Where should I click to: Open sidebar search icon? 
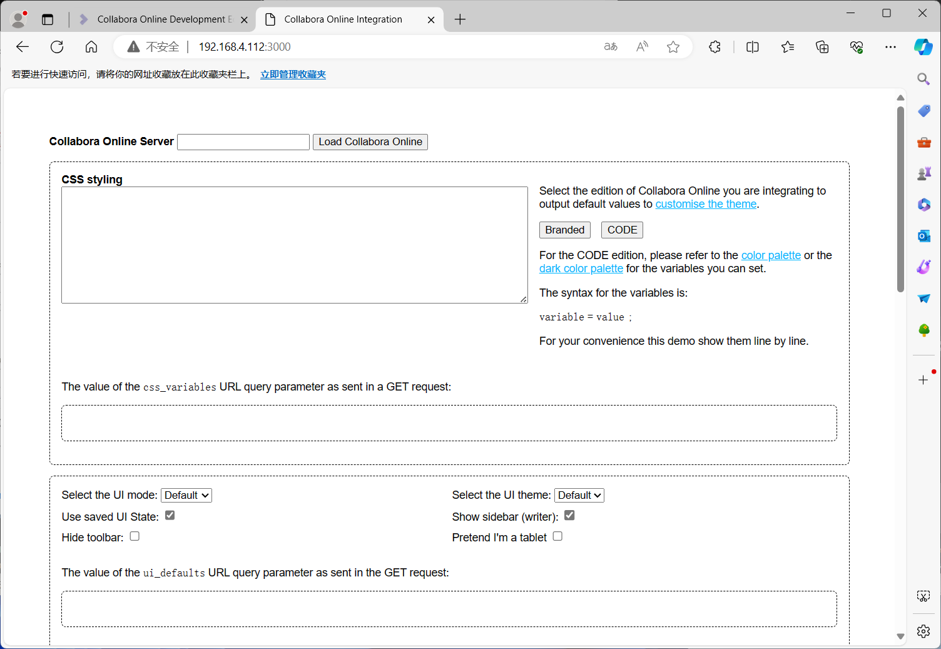923,79
